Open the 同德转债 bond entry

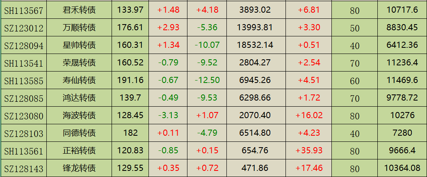79,133
